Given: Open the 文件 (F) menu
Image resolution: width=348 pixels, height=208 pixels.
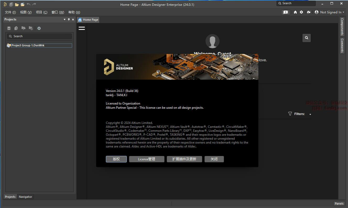Looking at the screenshot, I should pos(10,12).
